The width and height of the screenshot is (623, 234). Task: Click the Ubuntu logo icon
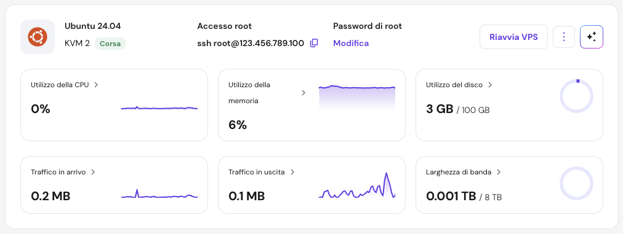tap(38, 37)
